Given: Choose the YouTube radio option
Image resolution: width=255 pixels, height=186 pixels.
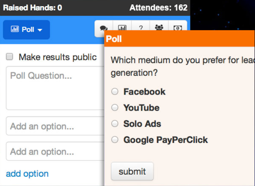Looking at the screenshot, I should point(115,108).
